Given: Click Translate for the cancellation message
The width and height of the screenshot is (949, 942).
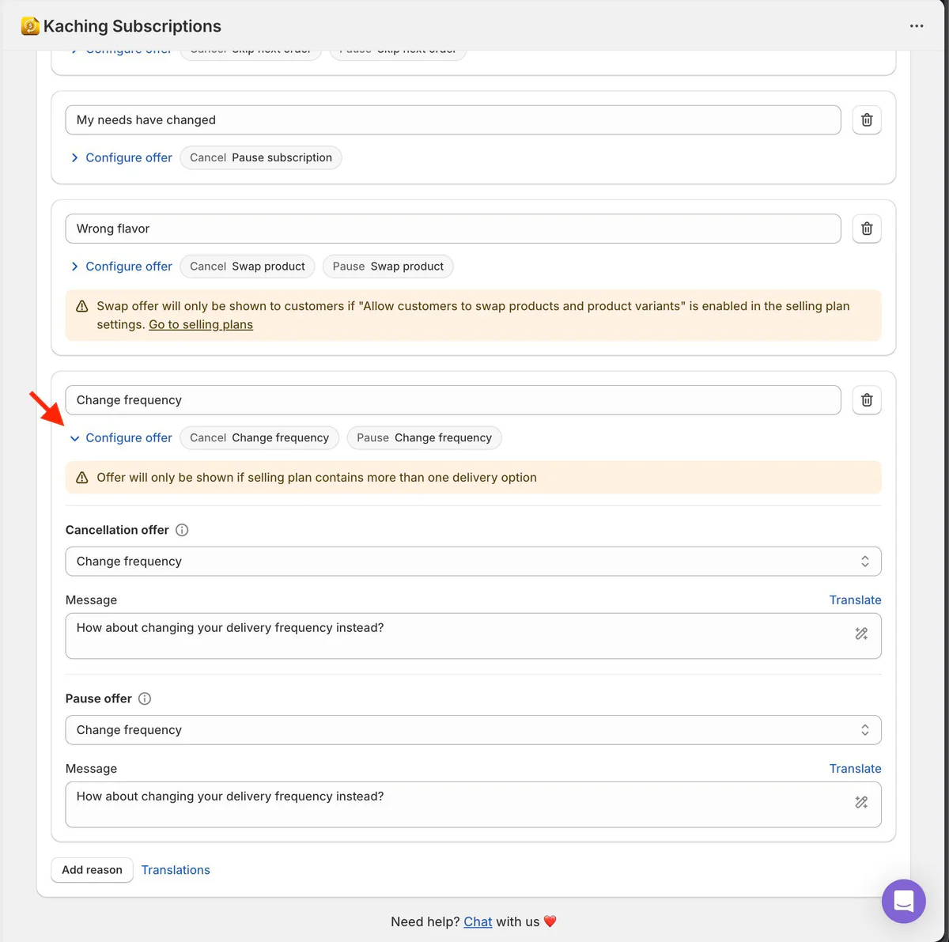Looking at the screenshot, I should tap(855, 600).
